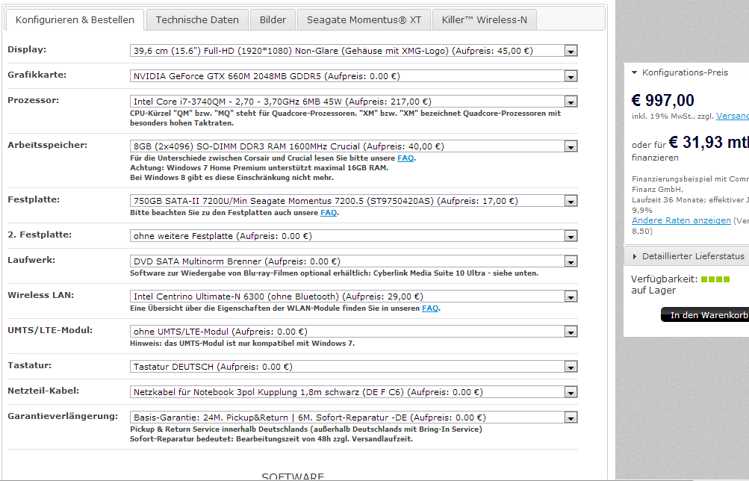Image resolution: width=749 pixels, height=481 pixels.
Task: Expand the Wireless LAN dropdown
Action: pyautogui.click(x=353, y=297)
